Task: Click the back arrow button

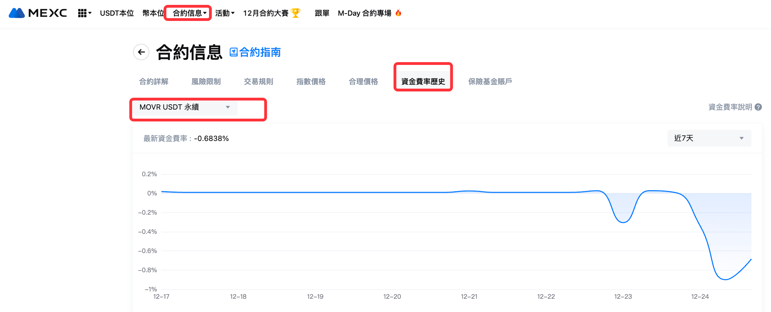Action: [141, 52]
